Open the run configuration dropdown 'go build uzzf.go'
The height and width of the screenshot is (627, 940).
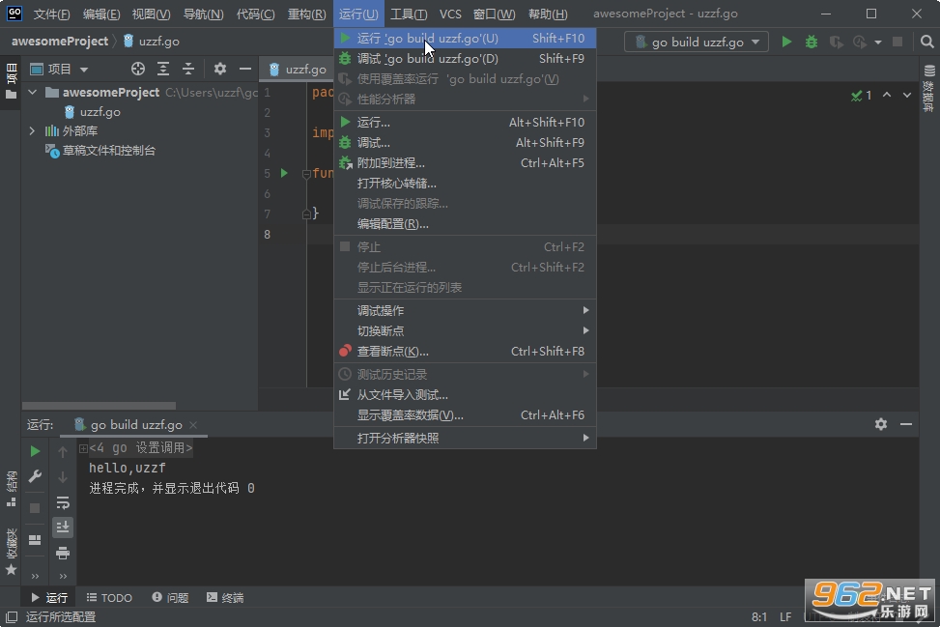(x=697, y=42)
